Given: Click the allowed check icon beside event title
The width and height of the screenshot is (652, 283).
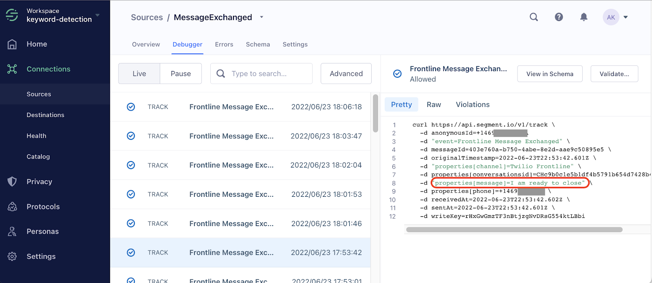Looking at the screenshot, I should pyautogui.click(x=397, y=74).
